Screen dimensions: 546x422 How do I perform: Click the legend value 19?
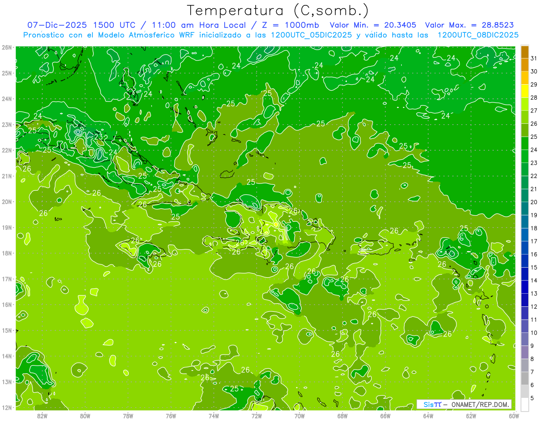point(534,215)
